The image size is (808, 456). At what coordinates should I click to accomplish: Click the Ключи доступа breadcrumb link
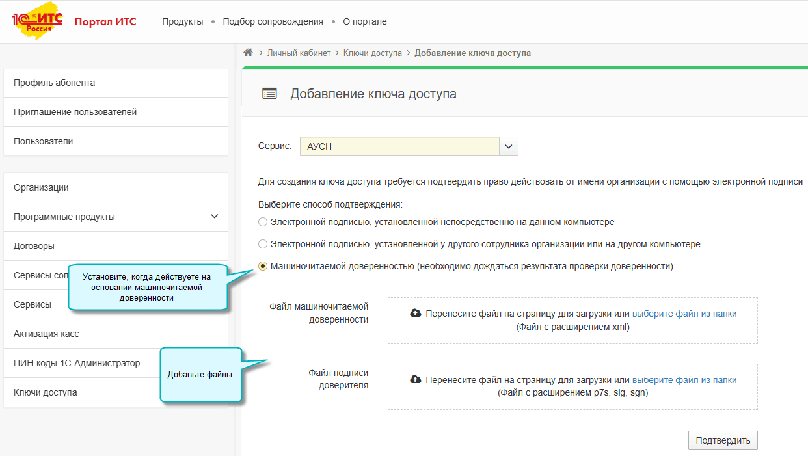pos(373,53)
